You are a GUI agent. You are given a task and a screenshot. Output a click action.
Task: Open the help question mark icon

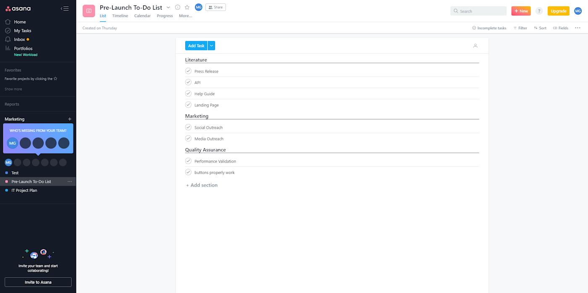539,11
